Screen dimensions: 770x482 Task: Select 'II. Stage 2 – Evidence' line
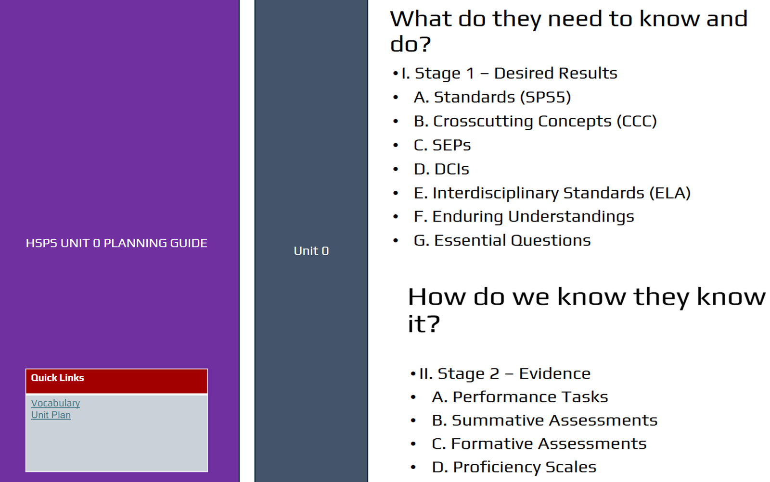tap(504, 374)
